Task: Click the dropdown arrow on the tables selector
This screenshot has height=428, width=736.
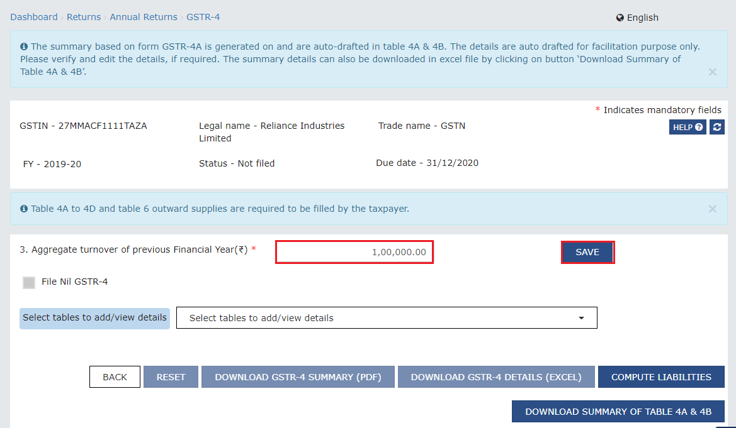Action: [x=580, y=317]
